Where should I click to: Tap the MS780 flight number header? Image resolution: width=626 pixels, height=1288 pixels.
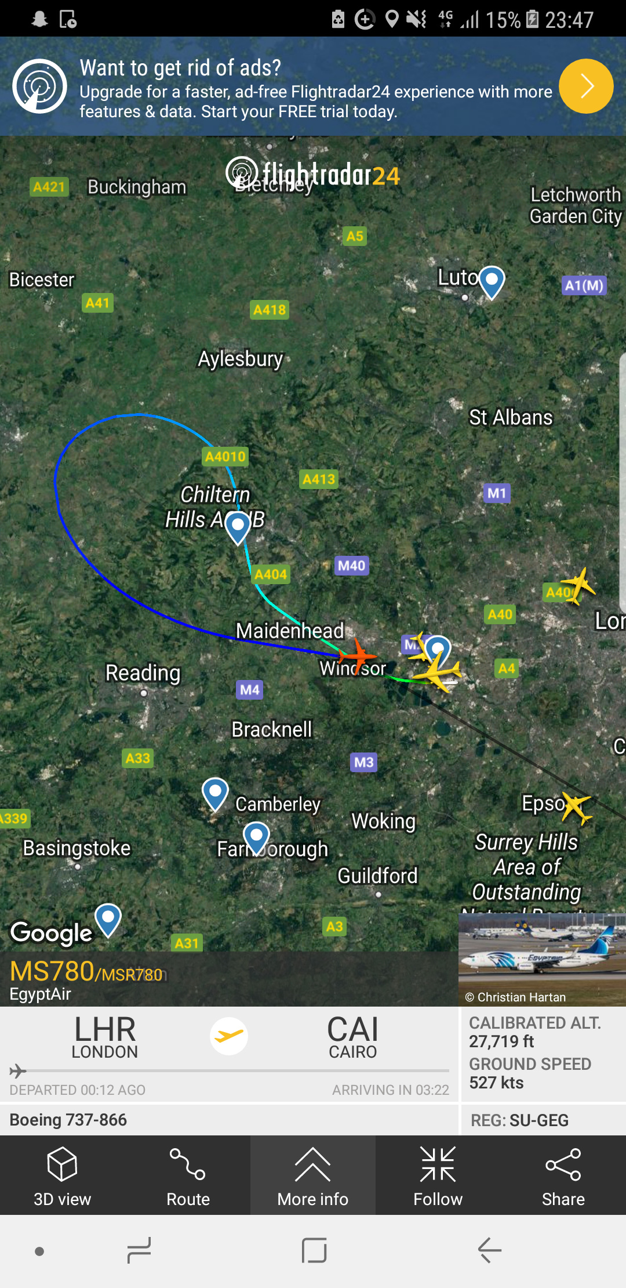tap(87, 972)
